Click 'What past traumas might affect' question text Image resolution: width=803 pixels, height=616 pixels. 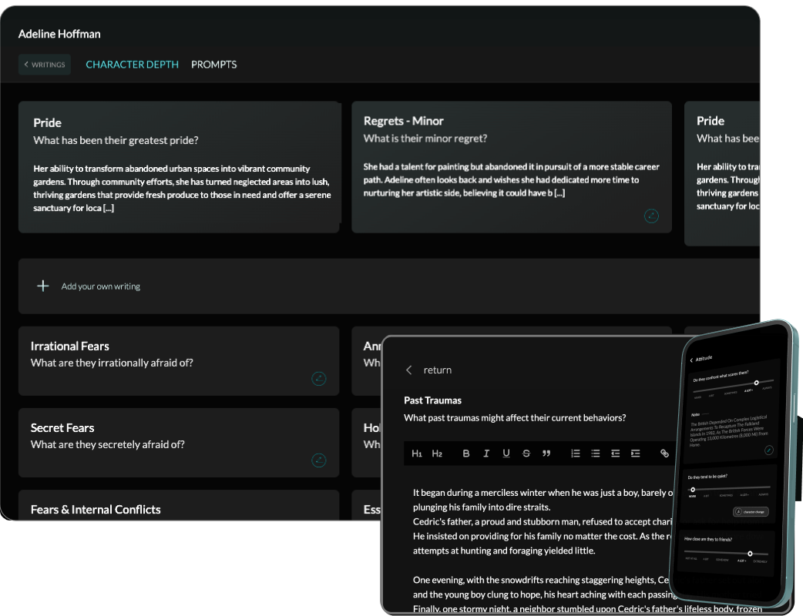coord(515,417)
